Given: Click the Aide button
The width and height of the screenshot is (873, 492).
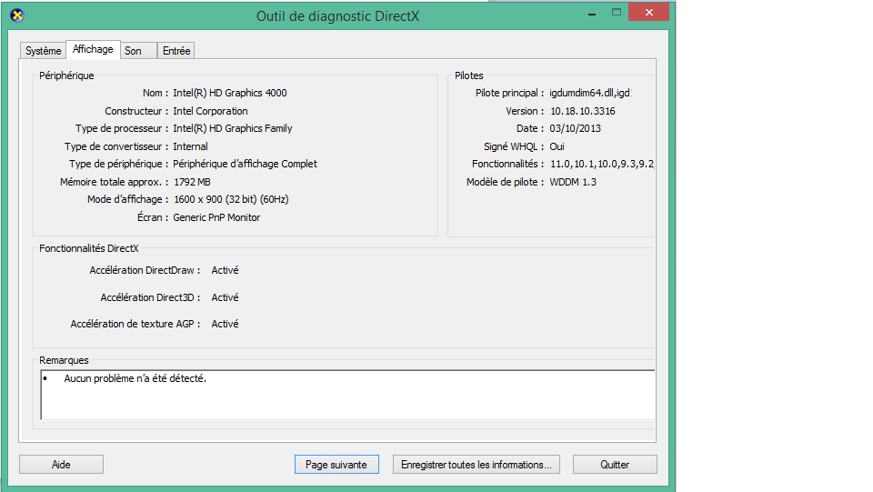Looking at the screenshot, I should tap(61, 464).
